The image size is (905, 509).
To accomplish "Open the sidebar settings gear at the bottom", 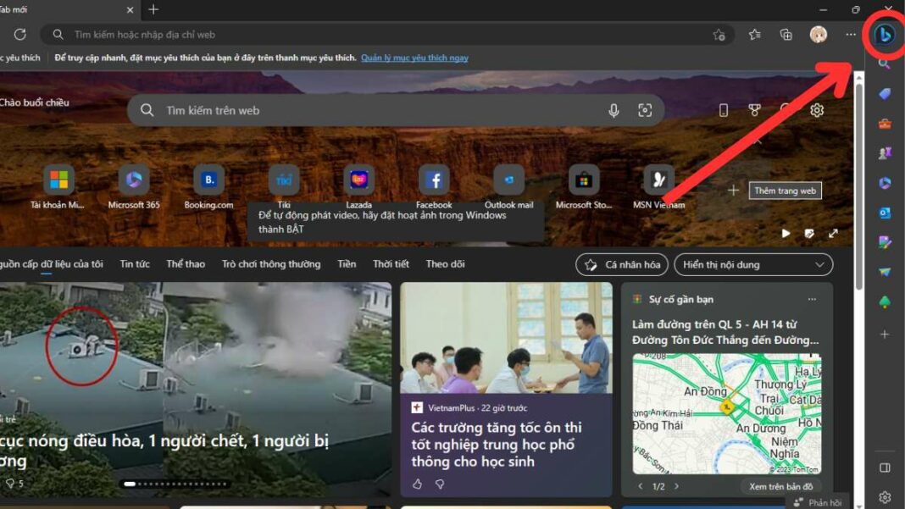I will (884, 499).
